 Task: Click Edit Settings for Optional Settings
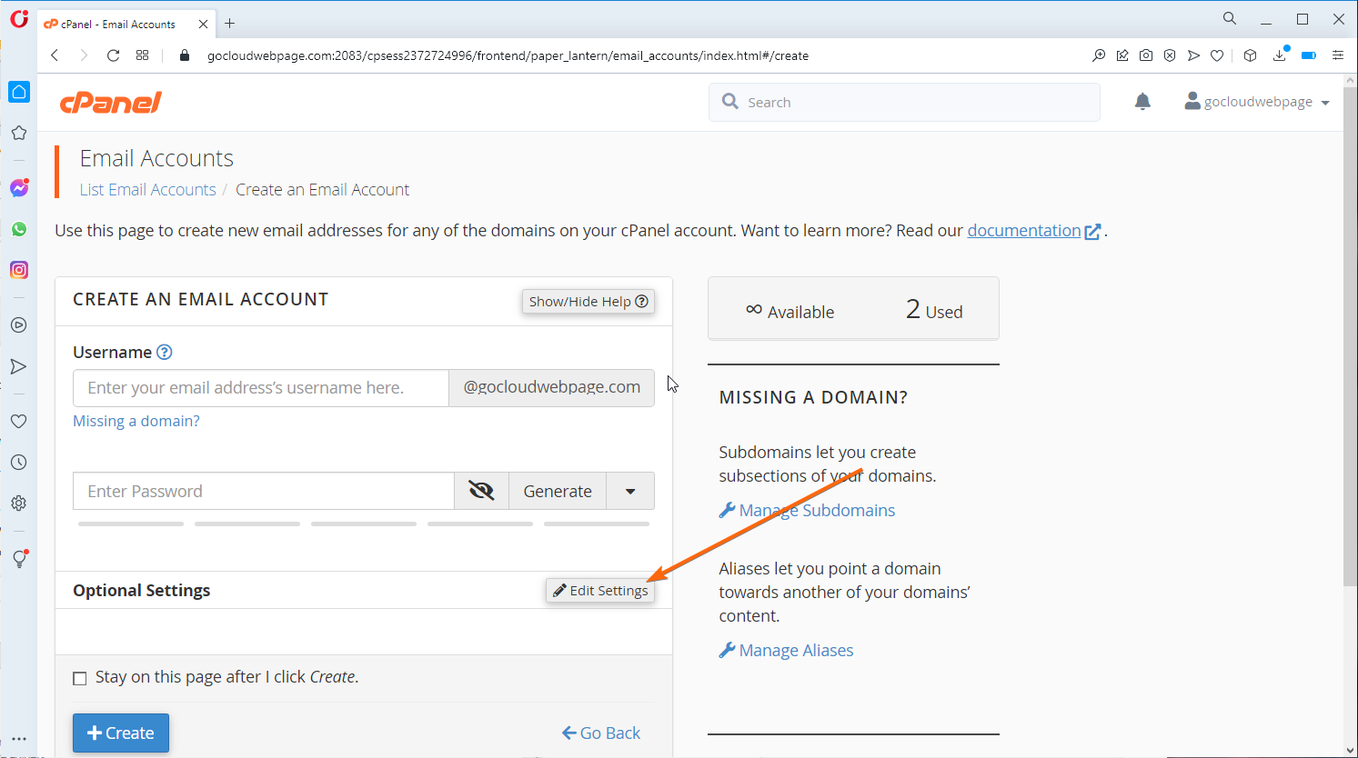[x=600, y=591]
